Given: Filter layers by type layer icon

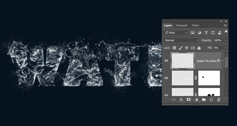Looking at the screenshot, I should click(x=206, y=33).
